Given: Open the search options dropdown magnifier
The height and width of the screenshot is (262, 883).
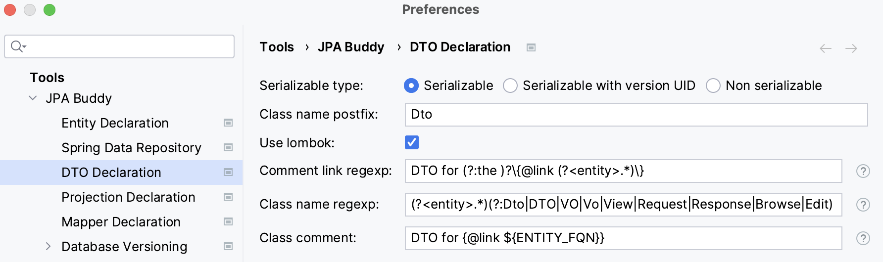Looking at the screenshot, I should tap(18, 46).
